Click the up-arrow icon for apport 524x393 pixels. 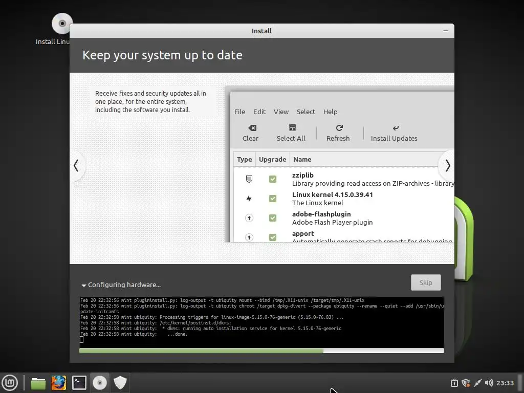coord(249,237)
